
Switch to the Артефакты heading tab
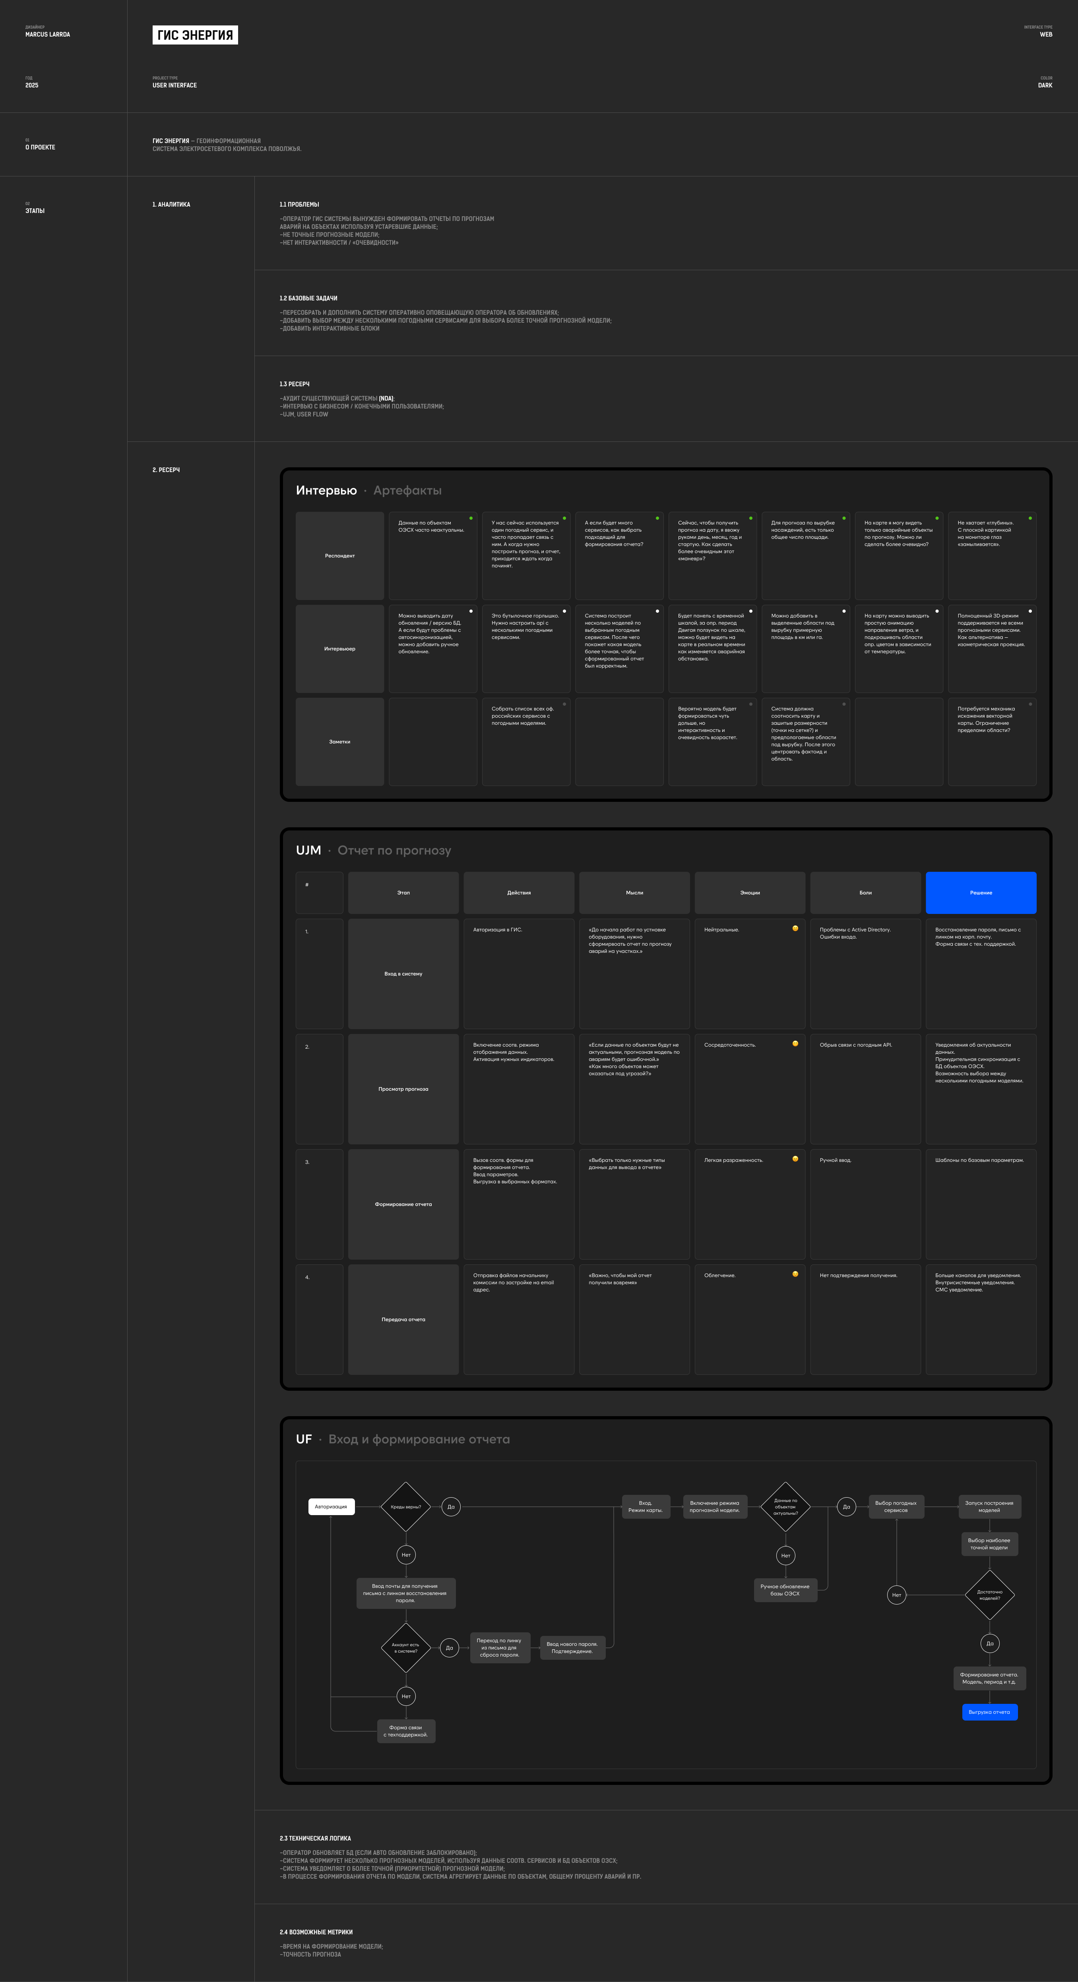407,490
